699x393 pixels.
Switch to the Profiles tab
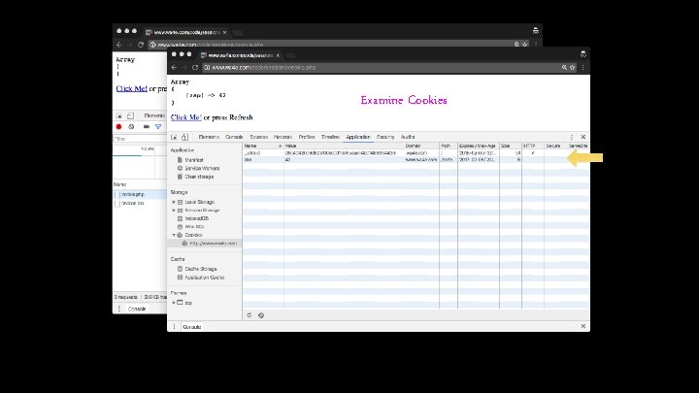point(307,137)
